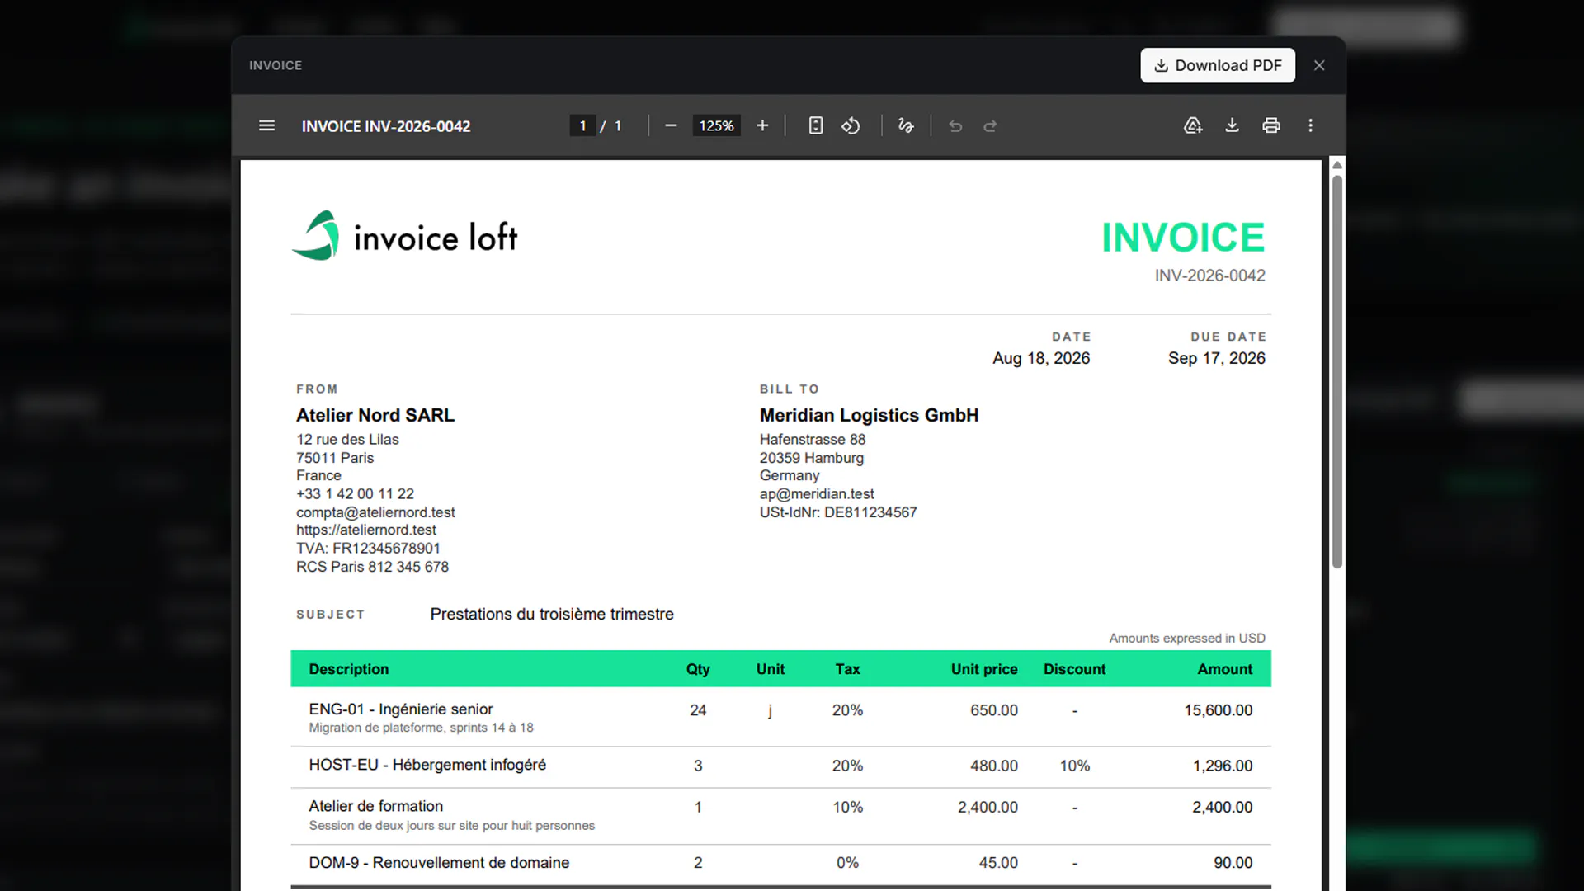This screenshot has height=891, width=1584.
Task: Click subject Prestations du troisième trimestre
Action: (552, 614)
